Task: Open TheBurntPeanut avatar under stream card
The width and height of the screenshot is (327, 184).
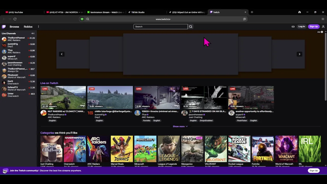Action: [x=43, y=113]
